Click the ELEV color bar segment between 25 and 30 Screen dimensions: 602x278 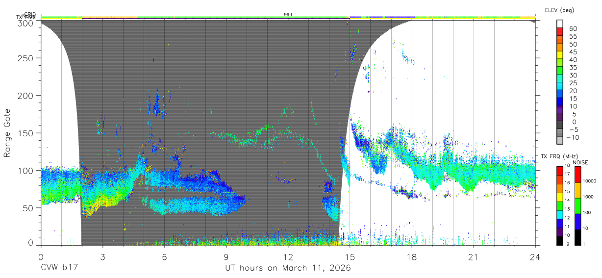560,78
